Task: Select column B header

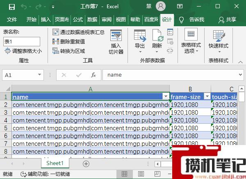Action: (x=190, y=89)
